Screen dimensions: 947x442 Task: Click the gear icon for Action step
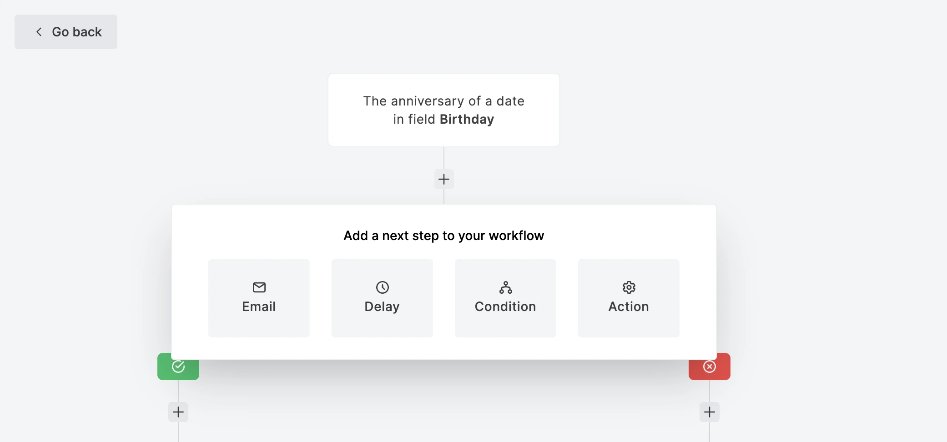(x=629, y=287)
